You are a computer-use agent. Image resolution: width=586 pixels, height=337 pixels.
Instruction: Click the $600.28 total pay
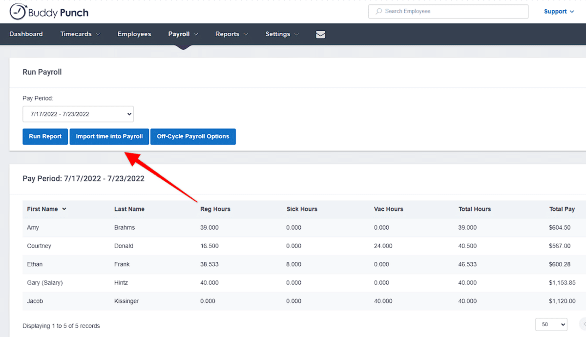click(x=560, y=264)
